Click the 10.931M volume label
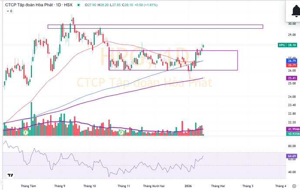The image size is (300, 190). (x=293, y=134)
